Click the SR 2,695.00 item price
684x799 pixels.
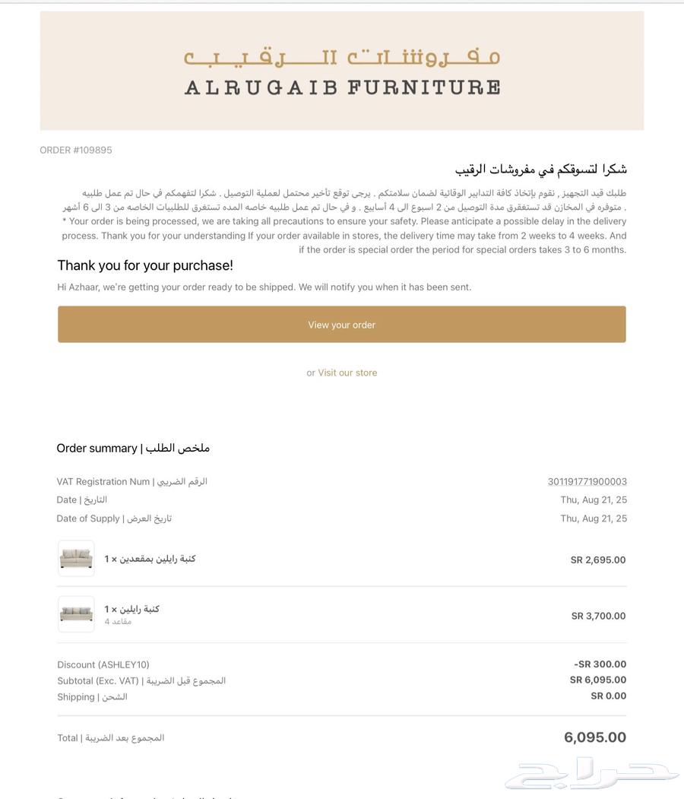click(x=598, y=560)
